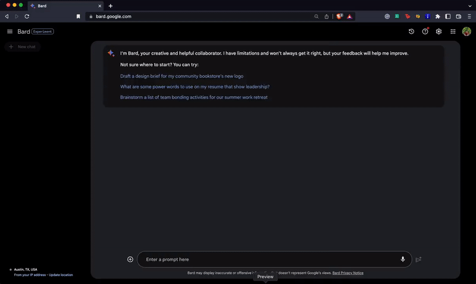Click the Bard logo text

coord(24,31)
